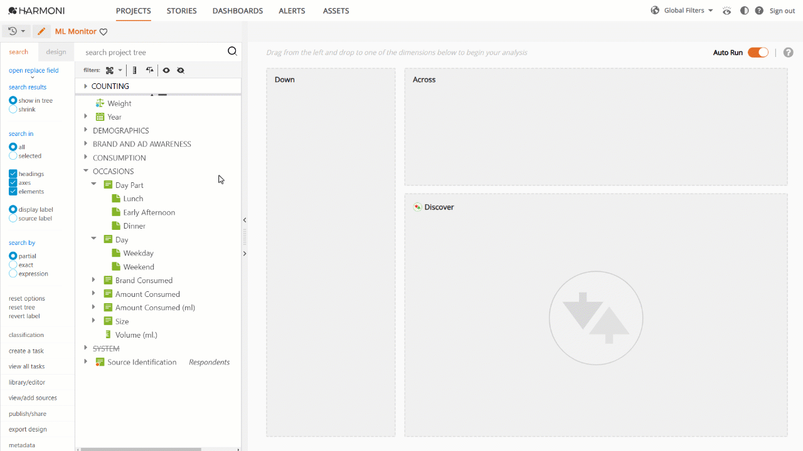Click open replace field link

coord(34,70)
